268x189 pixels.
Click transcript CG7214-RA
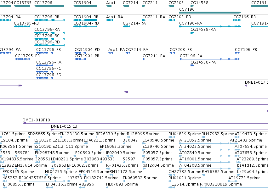127,26
